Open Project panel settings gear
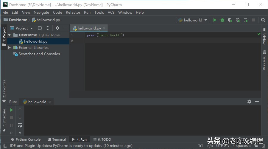268x149 pixels. (x=57, y=28)
